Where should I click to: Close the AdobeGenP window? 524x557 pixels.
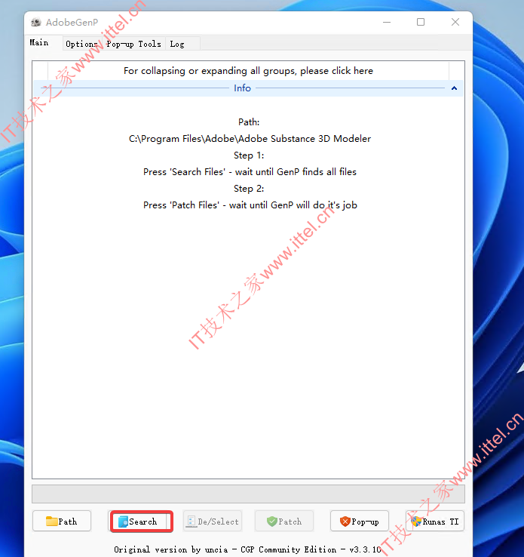(x=455, y=22)
